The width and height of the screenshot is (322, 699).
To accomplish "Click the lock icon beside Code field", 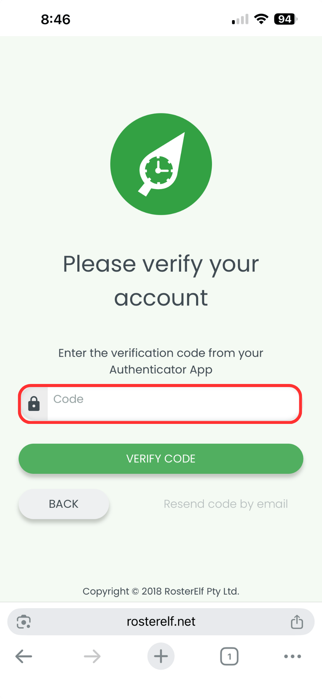I will point(34,404).
